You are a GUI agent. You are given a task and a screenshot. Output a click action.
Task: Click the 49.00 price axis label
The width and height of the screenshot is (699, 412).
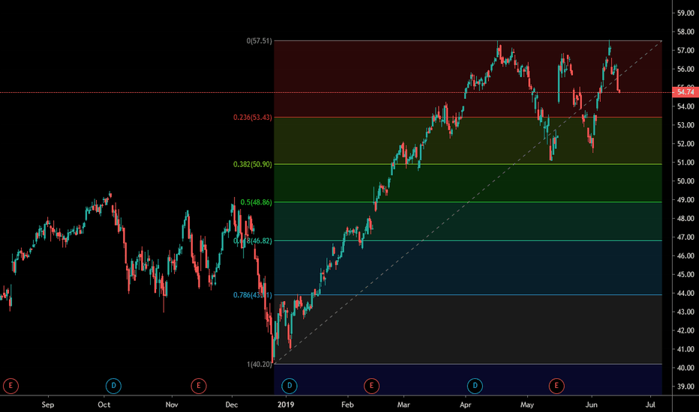click(x=685, y=200)
